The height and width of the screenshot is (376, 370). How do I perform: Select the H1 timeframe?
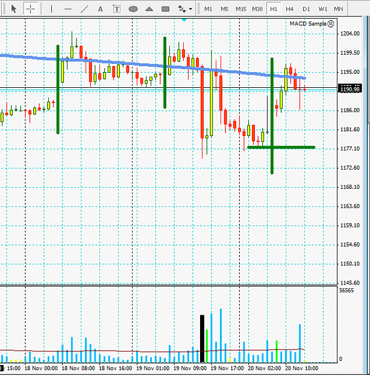(274, 9)
